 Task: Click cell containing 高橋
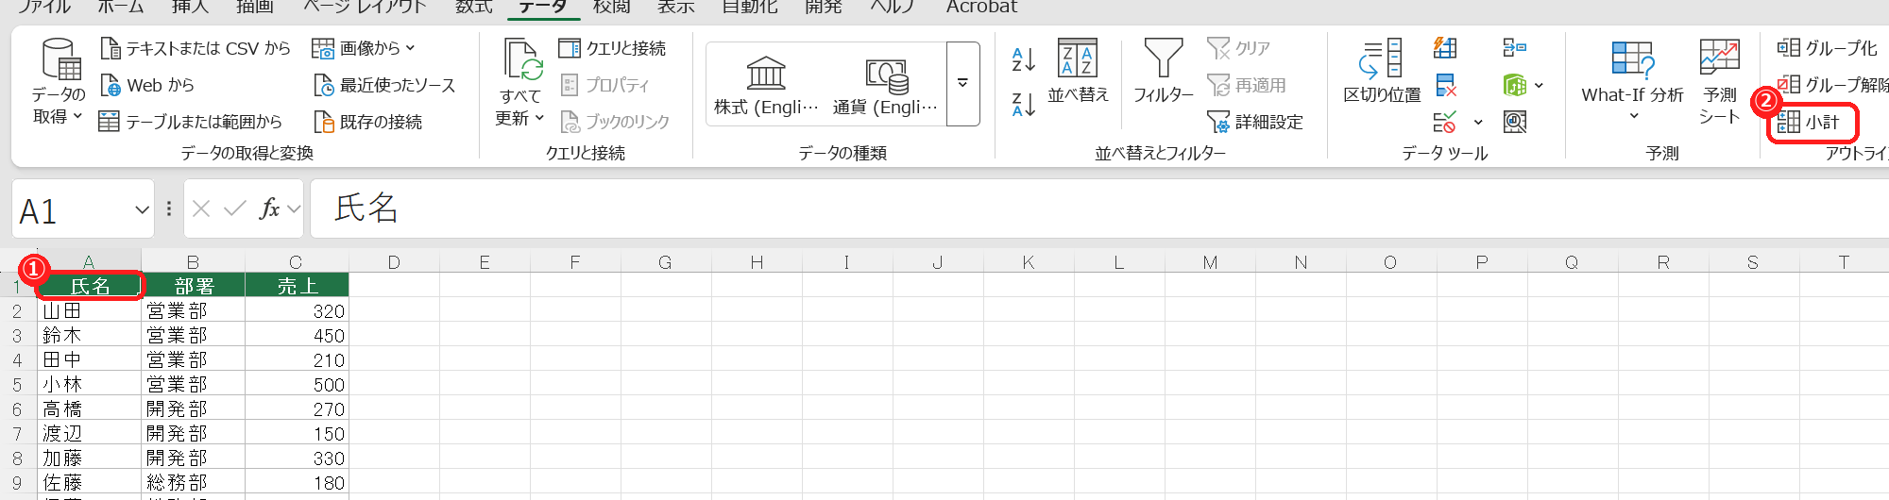point(89,408)
